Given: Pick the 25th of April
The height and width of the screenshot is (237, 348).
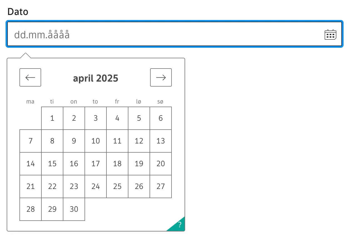Looking at the screenshot, I should click(117, 186).
